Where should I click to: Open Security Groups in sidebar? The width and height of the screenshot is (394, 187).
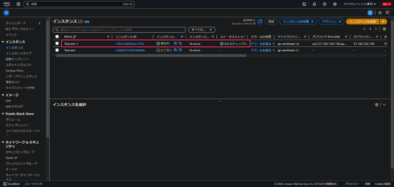click(x=20, y=152)
